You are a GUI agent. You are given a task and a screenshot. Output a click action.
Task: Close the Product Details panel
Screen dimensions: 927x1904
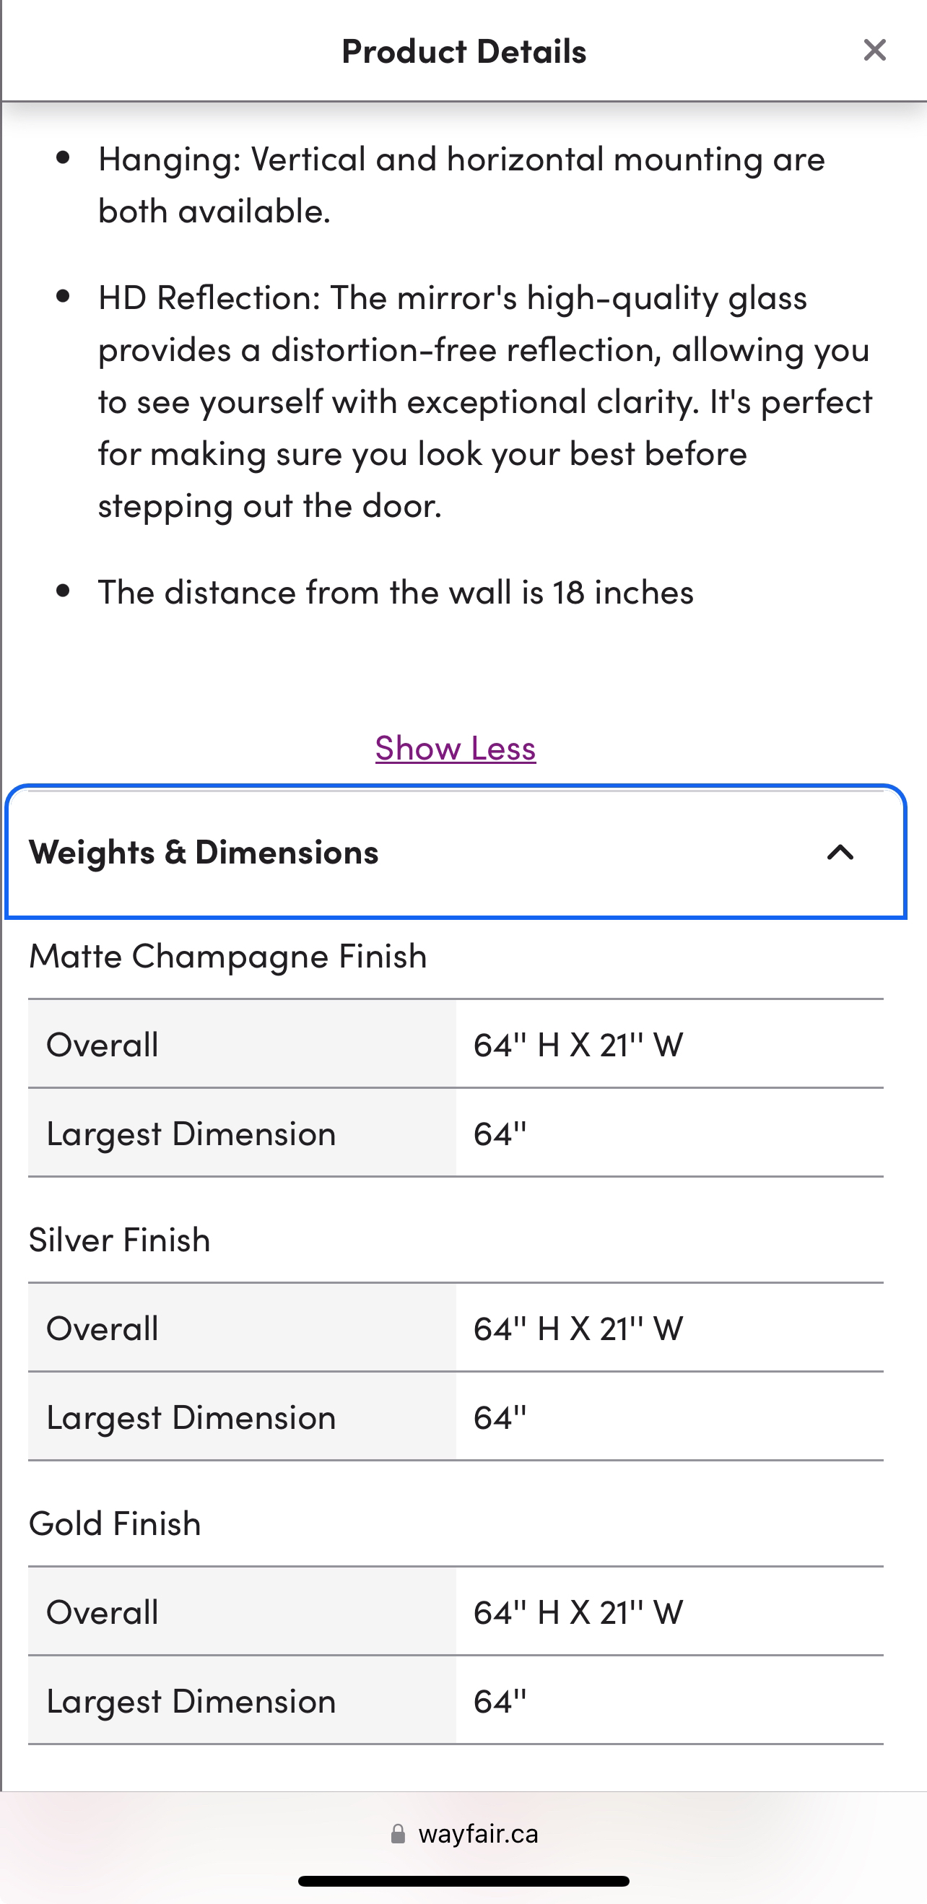pyautogui.click(x=874, y=51)
